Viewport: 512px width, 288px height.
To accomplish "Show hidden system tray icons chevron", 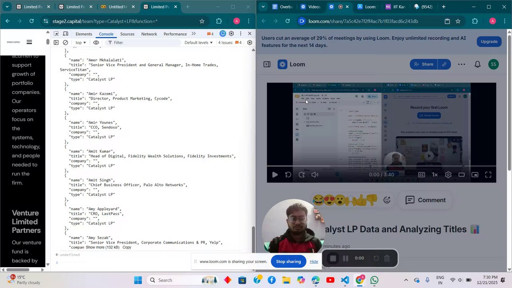I will click(406, 280).
